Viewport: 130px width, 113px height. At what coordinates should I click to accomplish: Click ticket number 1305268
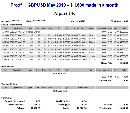(x=5, y=42)
